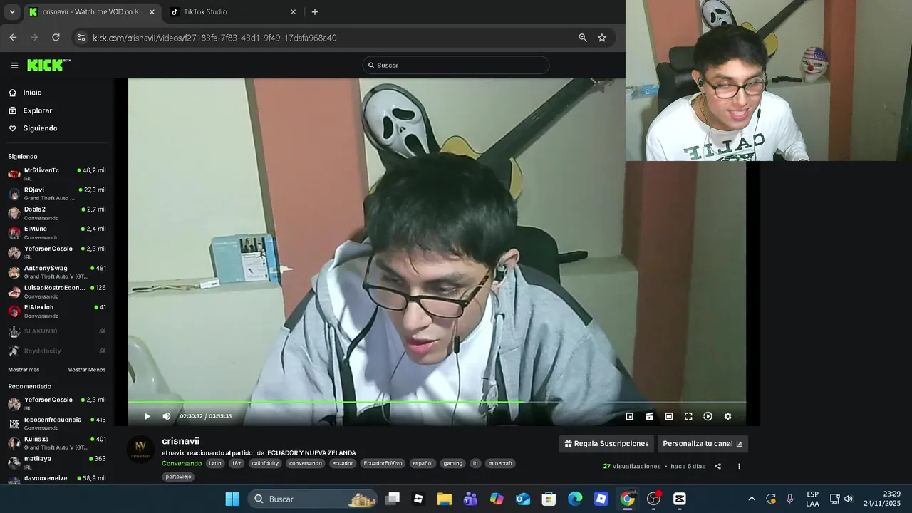912x513 pixels.
Task: Click the crisnavii channel avatar
Action: pyautogui.click(x=140, y=450)
